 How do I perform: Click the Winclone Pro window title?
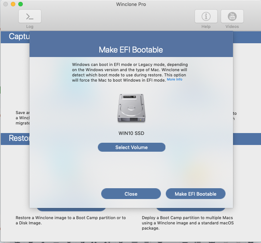[x=131, y=4]
